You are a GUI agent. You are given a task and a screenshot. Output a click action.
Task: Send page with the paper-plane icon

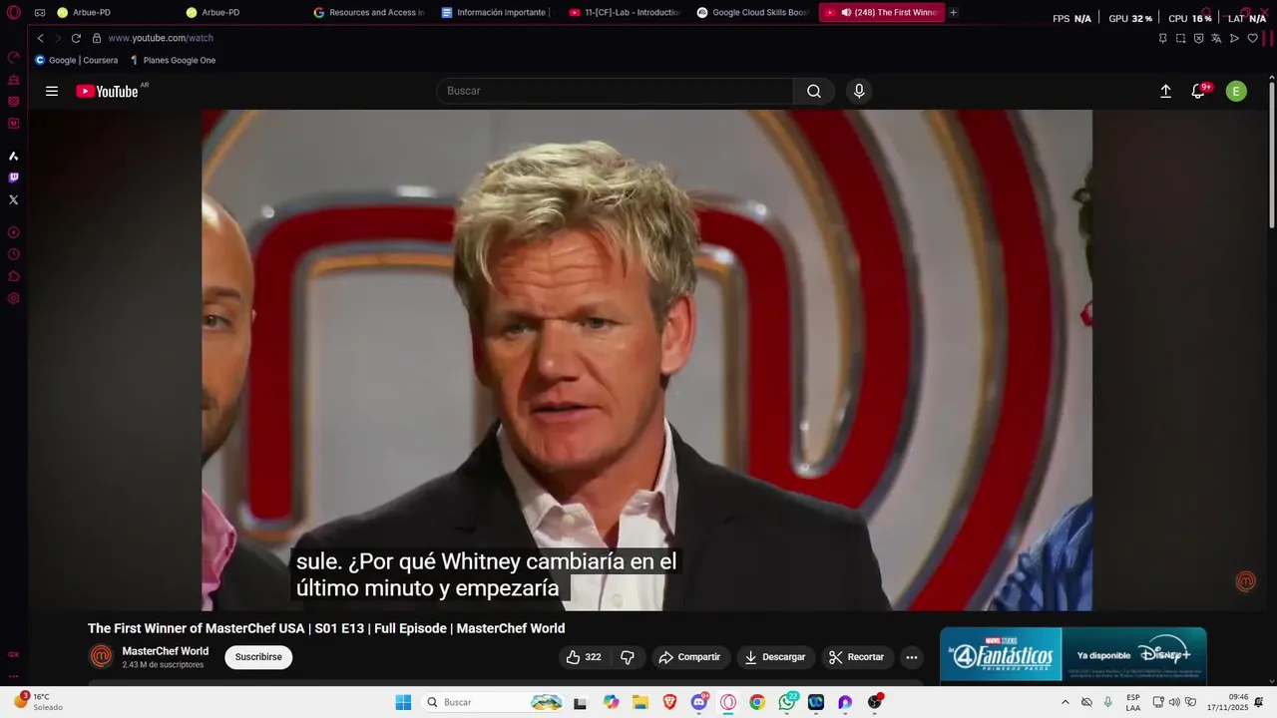tap(1234, 38)
